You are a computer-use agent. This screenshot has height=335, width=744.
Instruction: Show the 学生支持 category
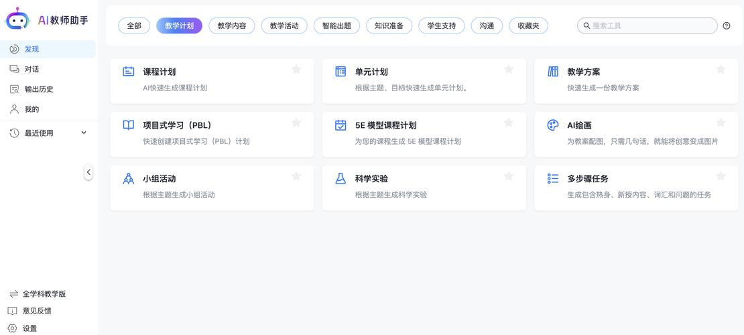click(442, 26)
